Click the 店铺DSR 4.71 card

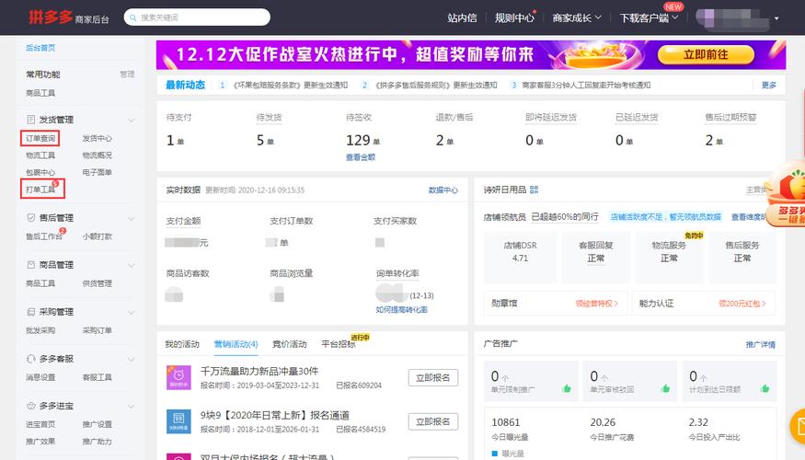(520, 257)
